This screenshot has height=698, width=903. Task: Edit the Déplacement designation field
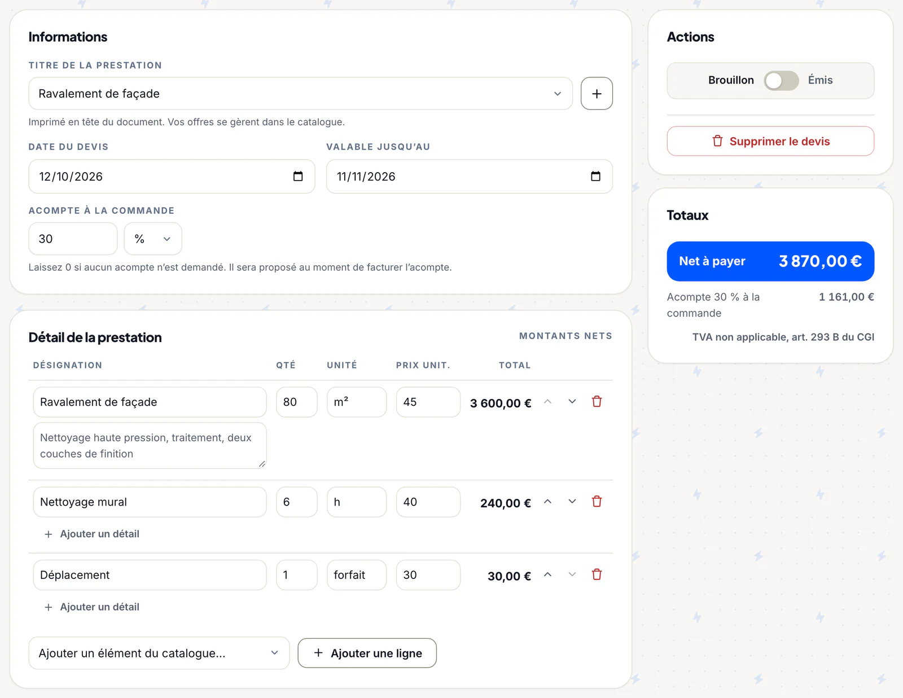(x=150, y=575)
